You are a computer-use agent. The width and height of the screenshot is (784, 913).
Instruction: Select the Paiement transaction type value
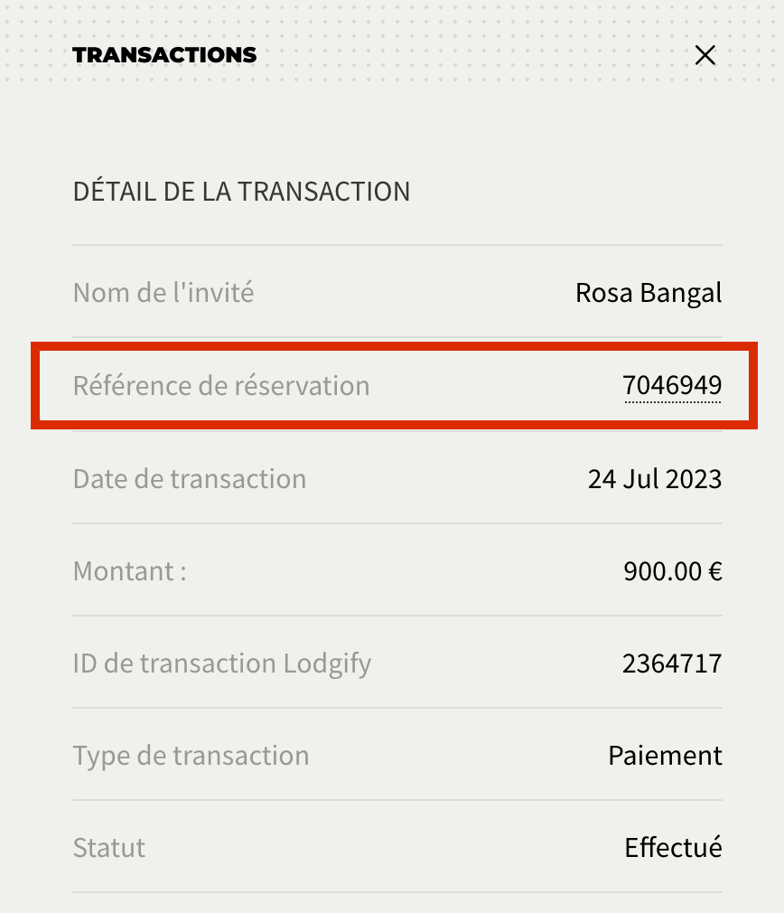click(665, 756)
